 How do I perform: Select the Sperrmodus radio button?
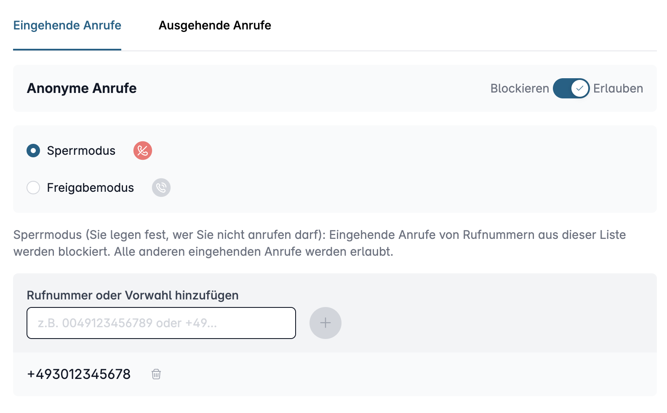point(33,151)
